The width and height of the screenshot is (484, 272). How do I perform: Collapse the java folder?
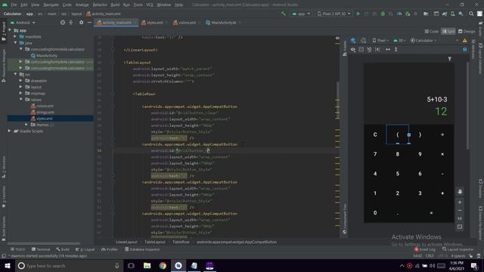tap(15, 43)
